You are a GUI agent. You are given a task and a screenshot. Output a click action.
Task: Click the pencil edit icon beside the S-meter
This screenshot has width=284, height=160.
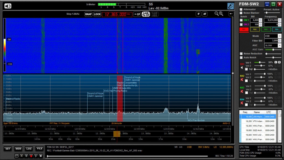tap(231, 6)
